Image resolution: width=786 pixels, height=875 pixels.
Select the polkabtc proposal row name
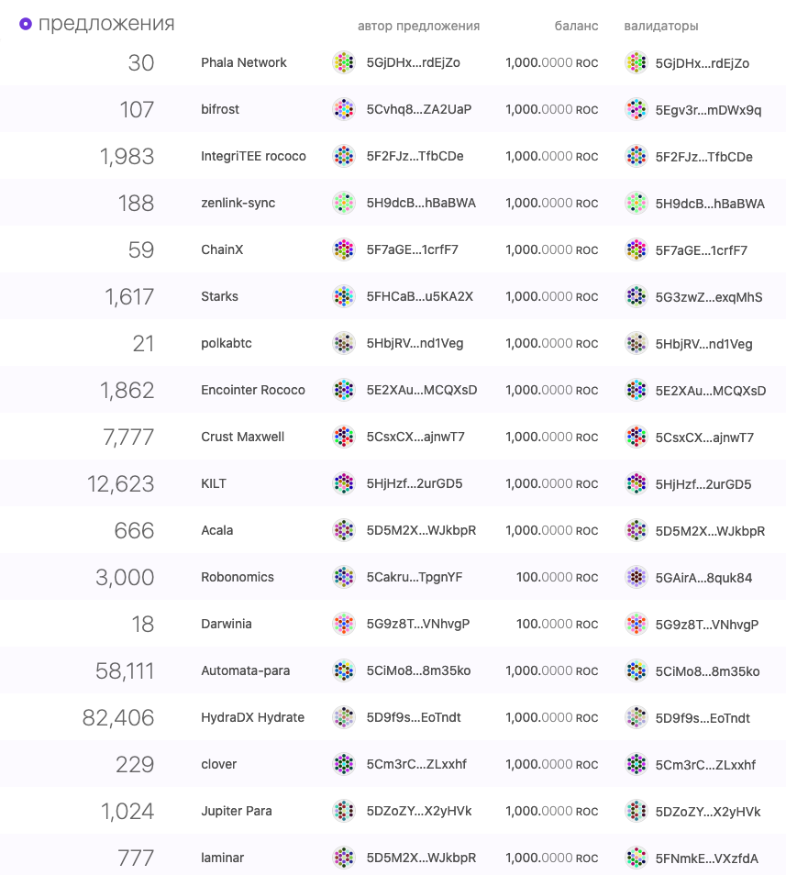click(x=227, y=343)
